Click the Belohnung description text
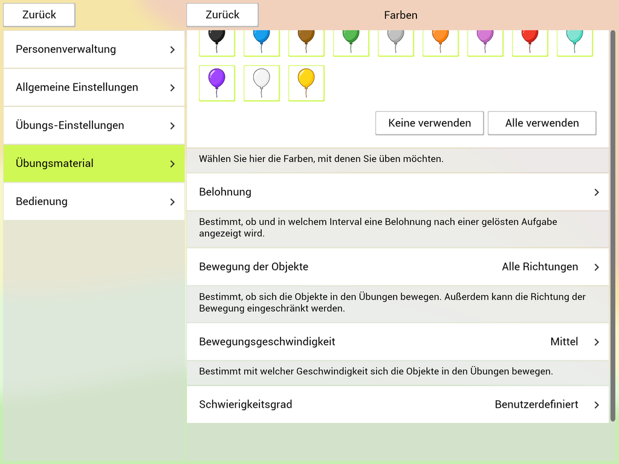This screenshot has height=464, width=619. pos(378,227)
